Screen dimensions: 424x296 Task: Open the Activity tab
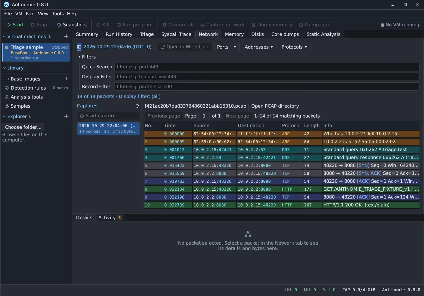point(110,217)
